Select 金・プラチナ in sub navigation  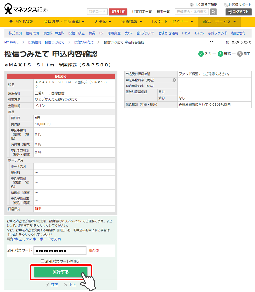click(146, 33)
